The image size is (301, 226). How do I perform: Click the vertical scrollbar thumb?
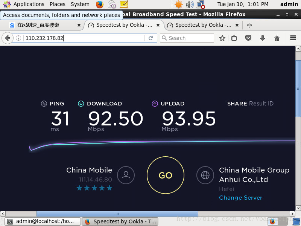(x=298, y=89)
